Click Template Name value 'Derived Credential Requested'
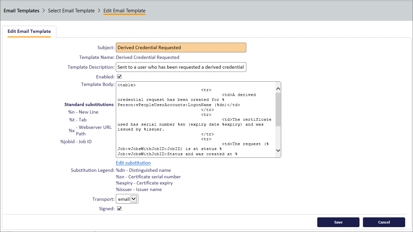The width and height of the screenshot is (413, 232). tap(147, 57)
